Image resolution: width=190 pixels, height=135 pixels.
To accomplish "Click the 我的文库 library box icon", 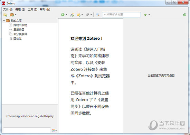I will (x=8, y=21).
